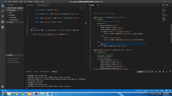Open the Selection menu

coord(15,2)
